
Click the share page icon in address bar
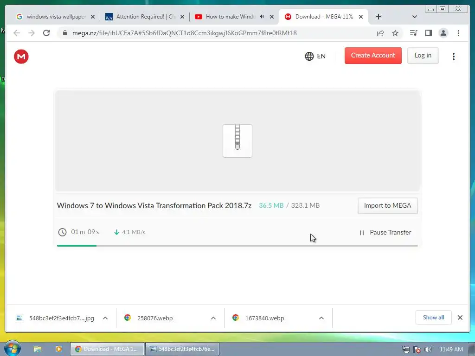coord(380,33)
